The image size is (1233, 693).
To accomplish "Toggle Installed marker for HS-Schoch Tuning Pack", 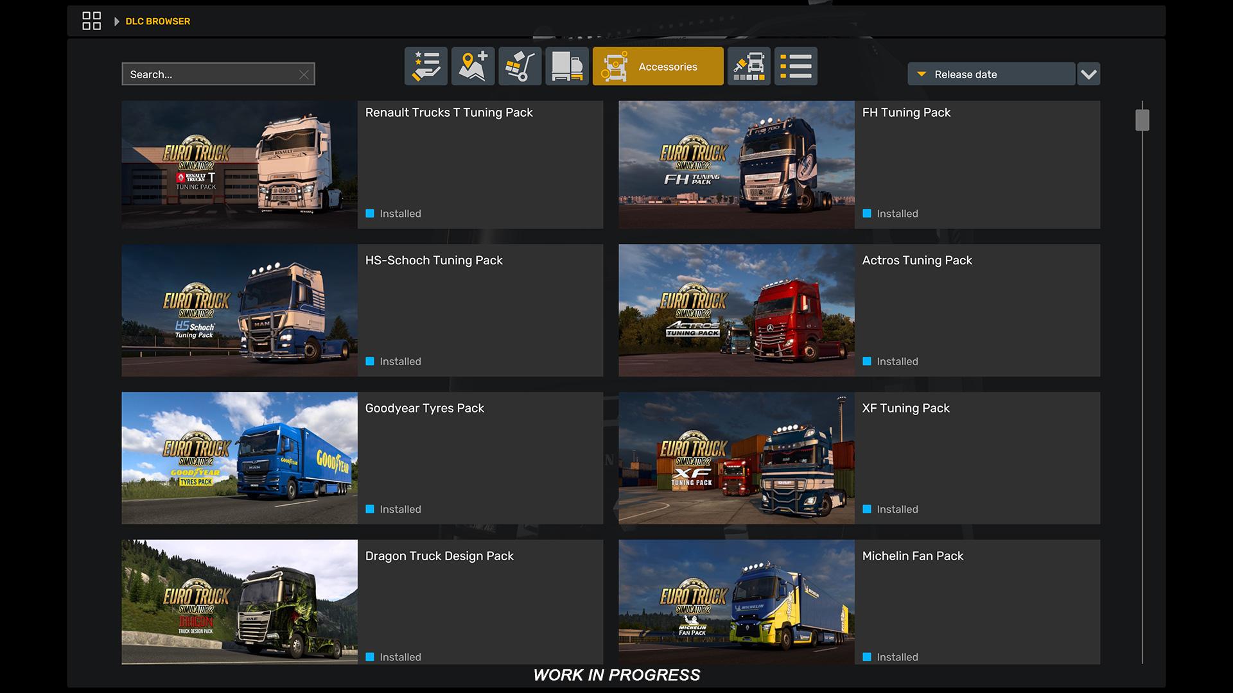I will pyautogui.click(x=370, y=361).
